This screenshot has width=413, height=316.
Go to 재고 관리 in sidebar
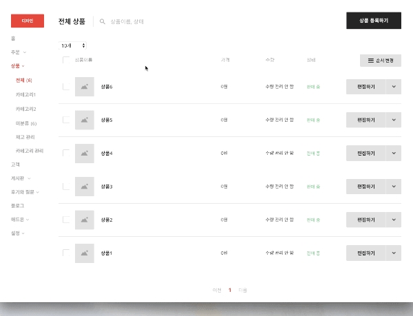(25, 137)
